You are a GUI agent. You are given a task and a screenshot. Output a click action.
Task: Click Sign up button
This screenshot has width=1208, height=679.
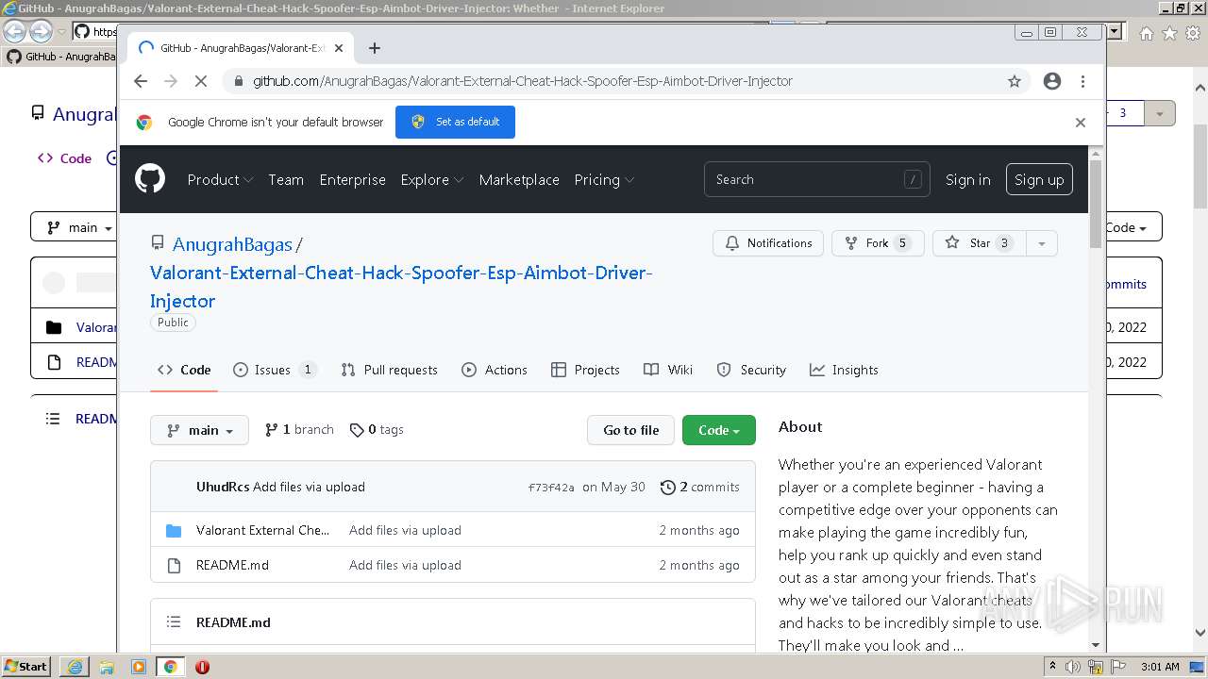pos(1039,179)
